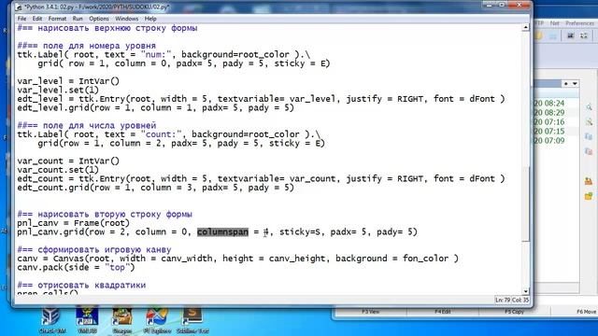
Task: Open the Oracle VM VirtualBox desktop shortcut
Action: click(51, 320)
